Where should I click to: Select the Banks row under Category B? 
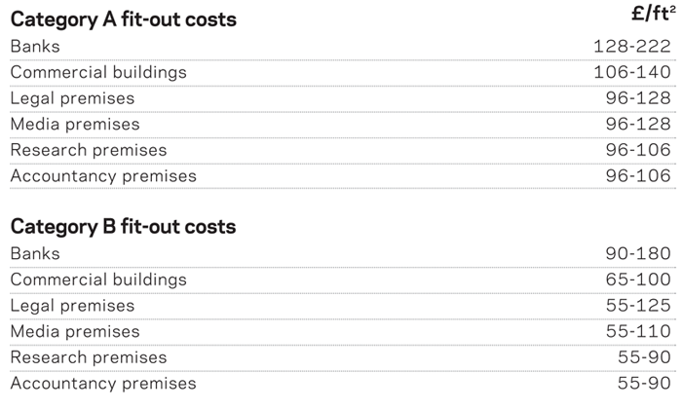pos(35,253)
